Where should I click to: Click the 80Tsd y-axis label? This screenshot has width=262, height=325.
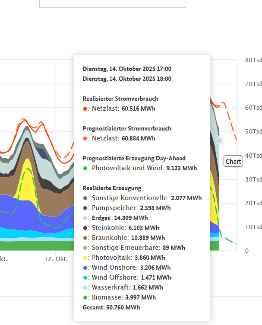pyautogui.click(x=253, y=60)
